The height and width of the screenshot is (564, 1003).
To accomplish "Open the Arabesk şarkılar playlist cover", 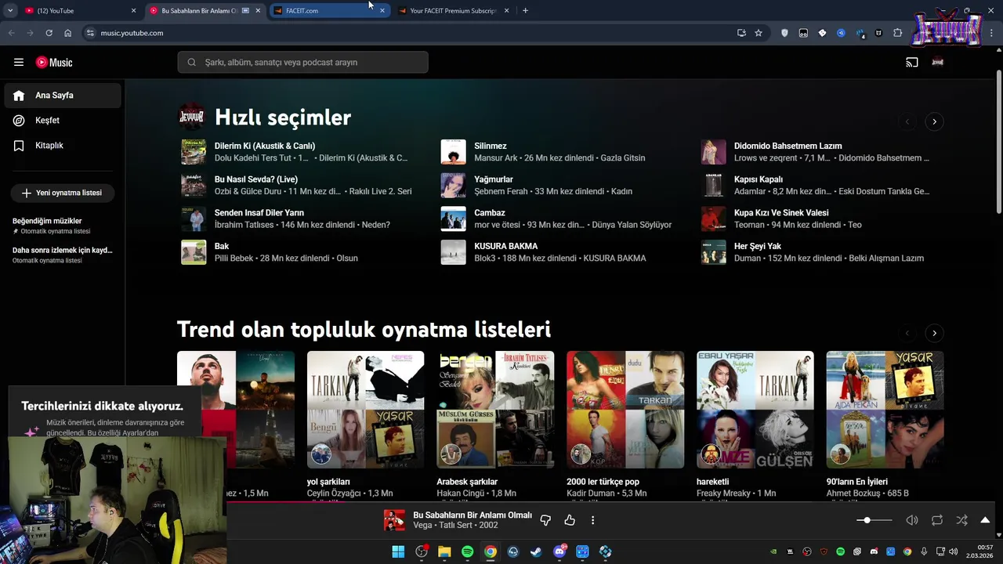I will (x=495, y=410).
